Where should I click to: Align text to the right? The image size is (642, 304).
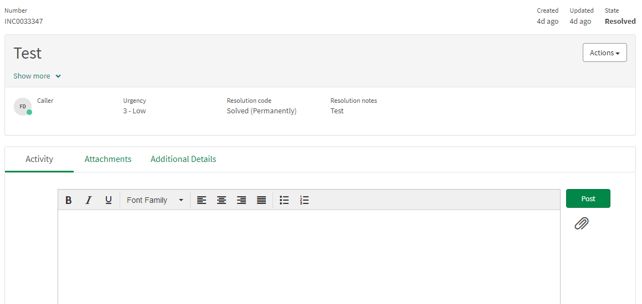click(x=242, y=200)
